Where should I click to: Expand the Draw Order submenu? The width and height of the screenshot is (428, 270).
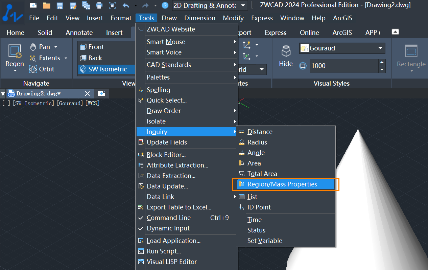(186, 111)
